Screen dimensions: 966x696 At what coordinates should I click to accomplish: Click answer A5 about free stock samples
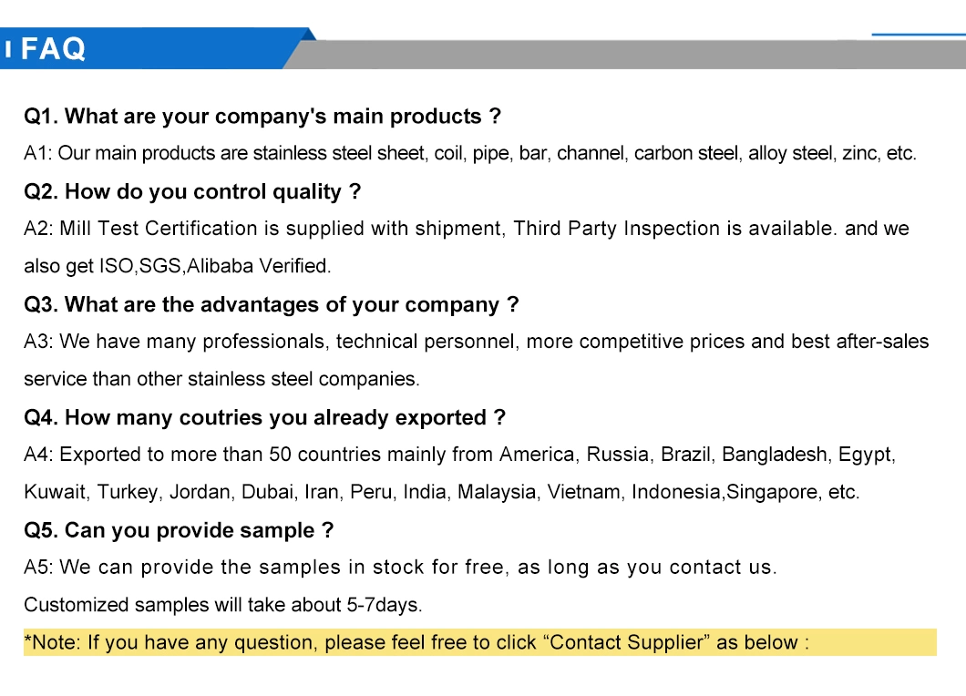click(400, 568)
